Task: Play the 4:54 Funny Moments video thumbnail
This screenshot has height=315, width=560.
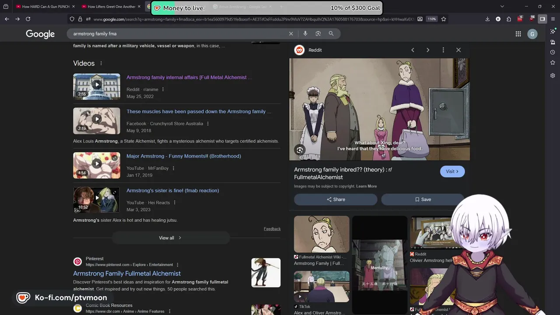Action: pyautogui.click(x=97, y=165)
